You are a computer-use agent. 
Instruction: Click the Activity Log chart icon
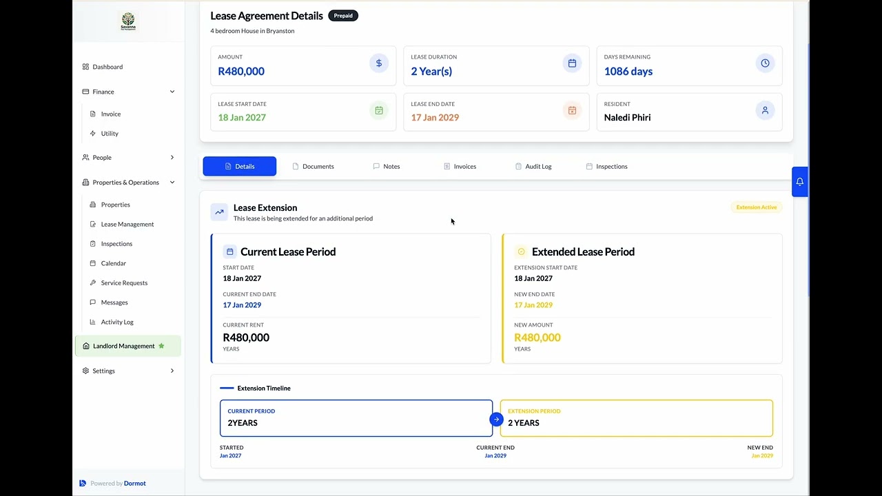pos(94,322)
